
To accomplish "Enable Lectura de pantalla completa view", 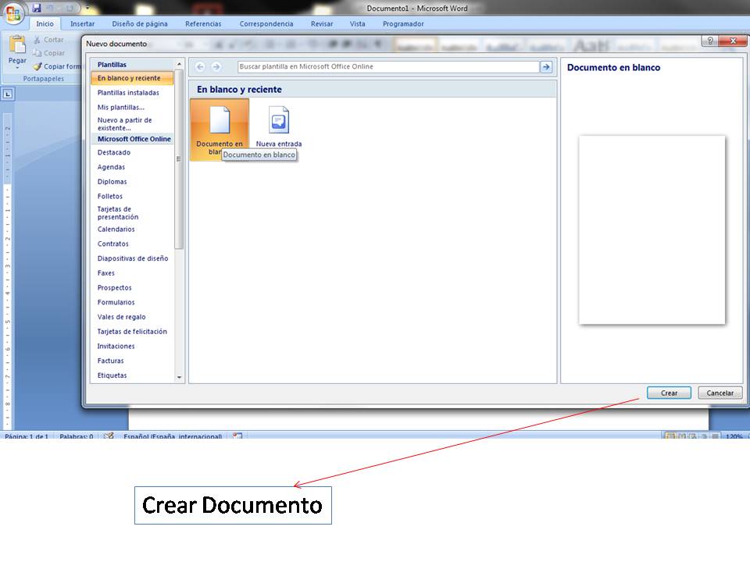I will click(x=680, y=436).
